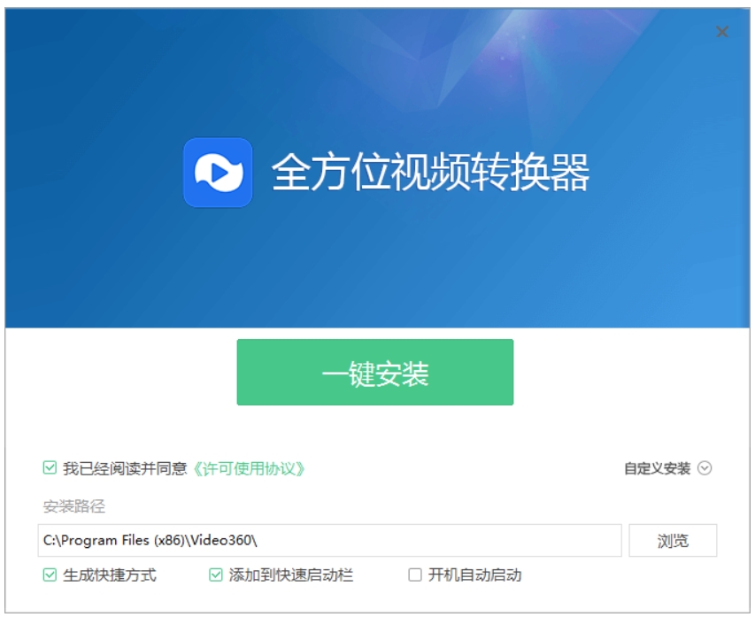Click the 开机自动启动 label text
This screenshot has width=755, height=617.
tap(475, 575)
